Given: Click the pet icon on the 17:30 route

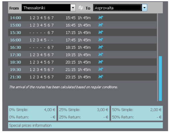Looking at the screenshot, I should click(101, 55).
